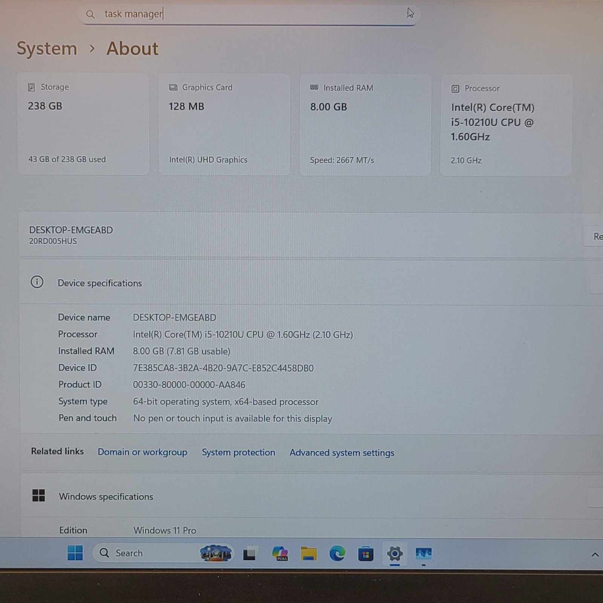Click '43 GB of 238 GB used' text
Screen dimensions: 603x603
[67, 159]
